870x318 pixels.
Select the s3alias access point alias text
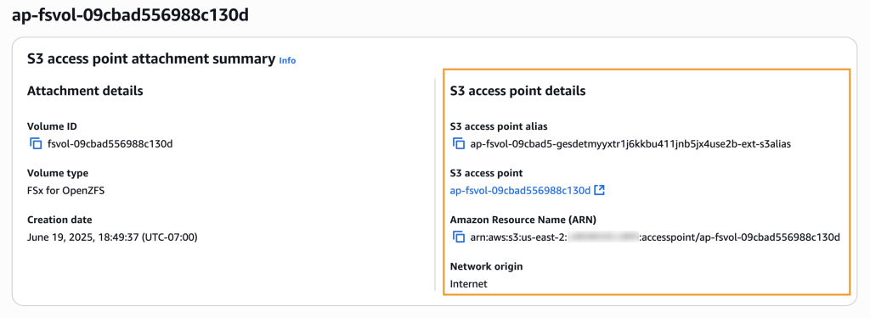click(630, 144)
